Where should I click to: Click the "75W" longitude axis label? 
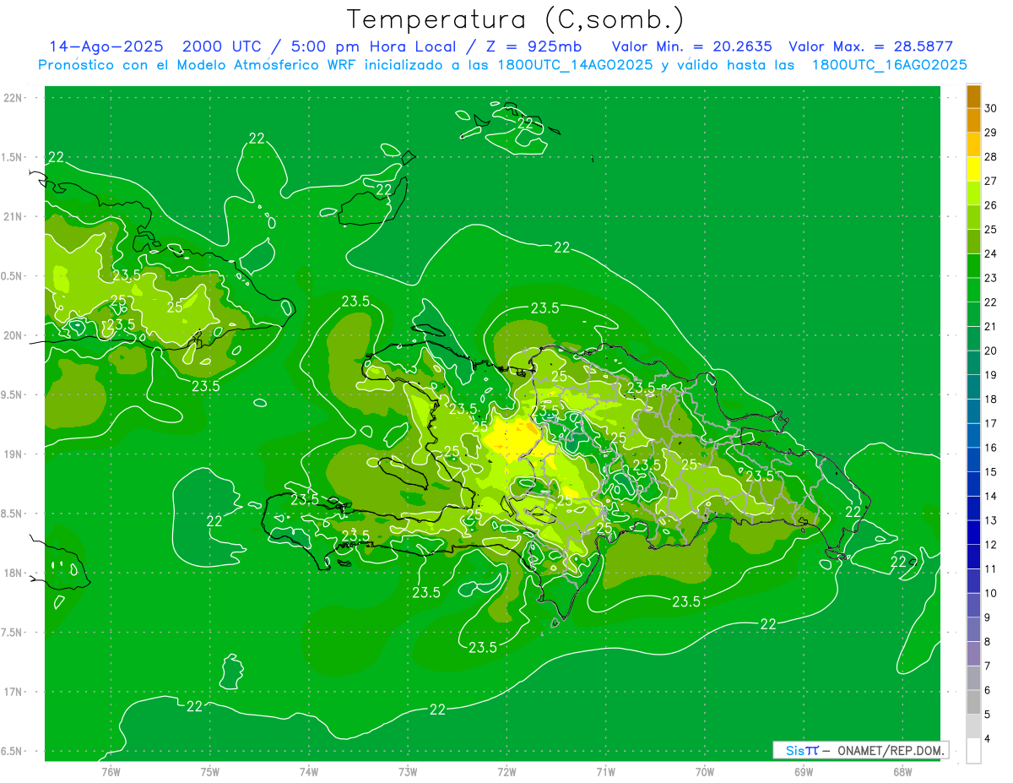(210, 772)
